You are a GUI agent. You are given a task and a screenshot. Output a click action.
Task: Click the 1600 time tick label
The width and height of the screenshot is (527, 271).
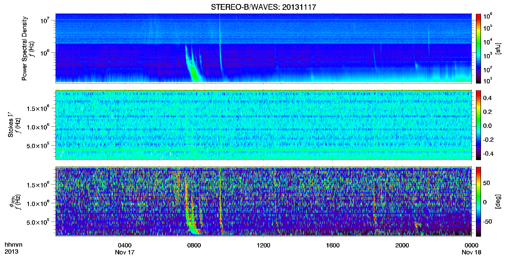333,245
